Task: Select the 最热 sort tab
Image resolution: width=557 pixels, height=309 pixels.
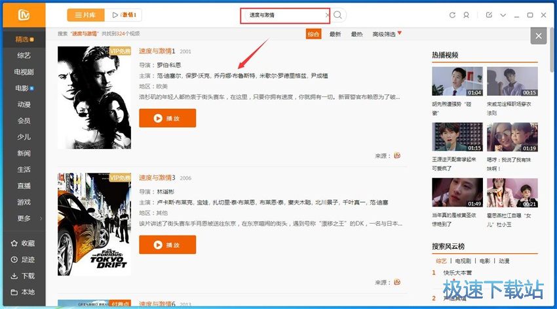Action: [356, 34]
